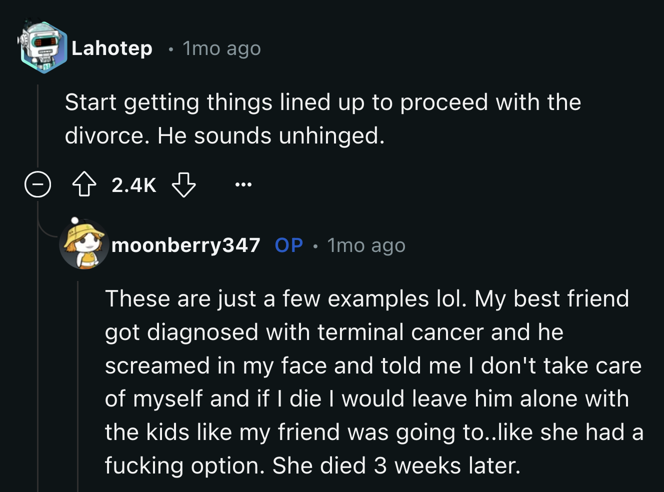Open moonberry347's profile from the username
Viewport: 664px width, 492px height.
[185, 245]
